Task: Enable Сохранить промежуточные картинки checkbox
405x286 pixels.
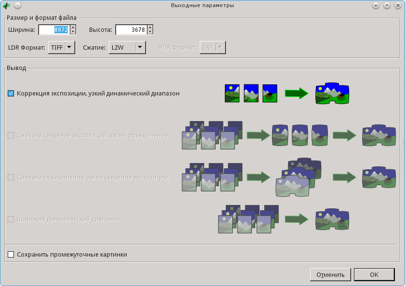Action: pos(11,255)
